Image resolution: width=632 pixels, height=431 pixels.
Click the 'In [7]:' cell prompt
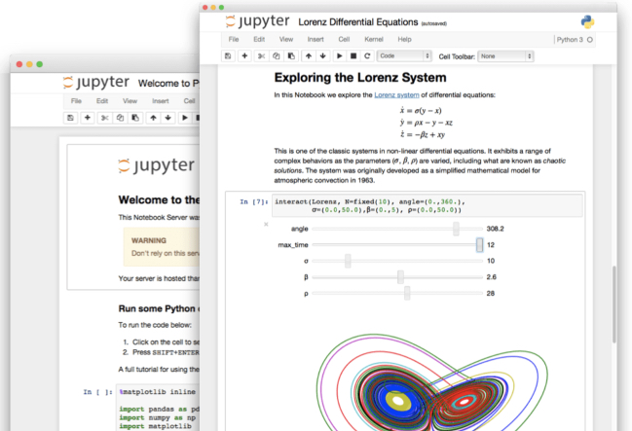pos(254,201)
